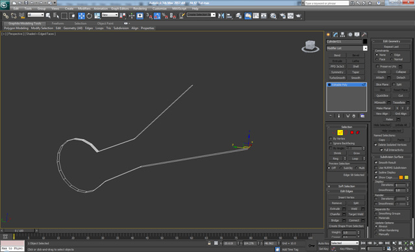Toggle the Full Interactivity checkbox

381,149
